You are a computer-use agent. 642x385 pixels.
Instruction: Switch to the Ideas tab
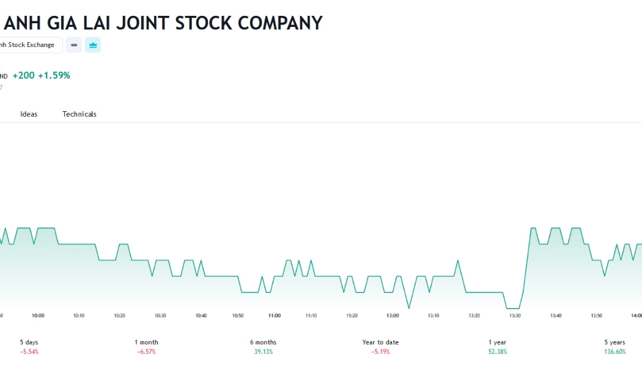point(29,114)
